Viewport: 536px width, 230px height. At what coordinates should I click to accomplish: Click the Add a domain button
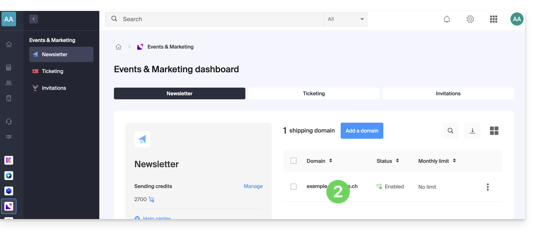coord(362,131)
